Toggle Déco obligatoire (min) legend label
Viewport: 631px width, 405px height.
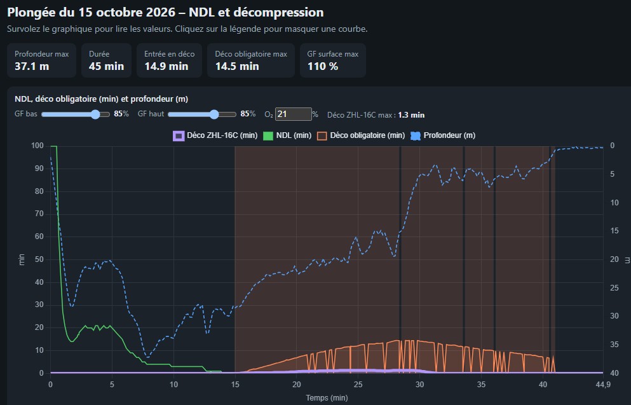367,135
